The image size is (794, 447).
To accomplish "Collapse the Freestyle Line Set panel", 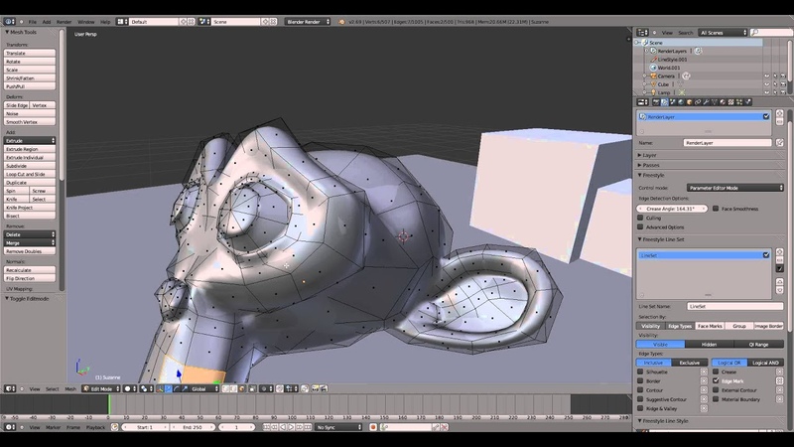I will (x=661, y=239).
